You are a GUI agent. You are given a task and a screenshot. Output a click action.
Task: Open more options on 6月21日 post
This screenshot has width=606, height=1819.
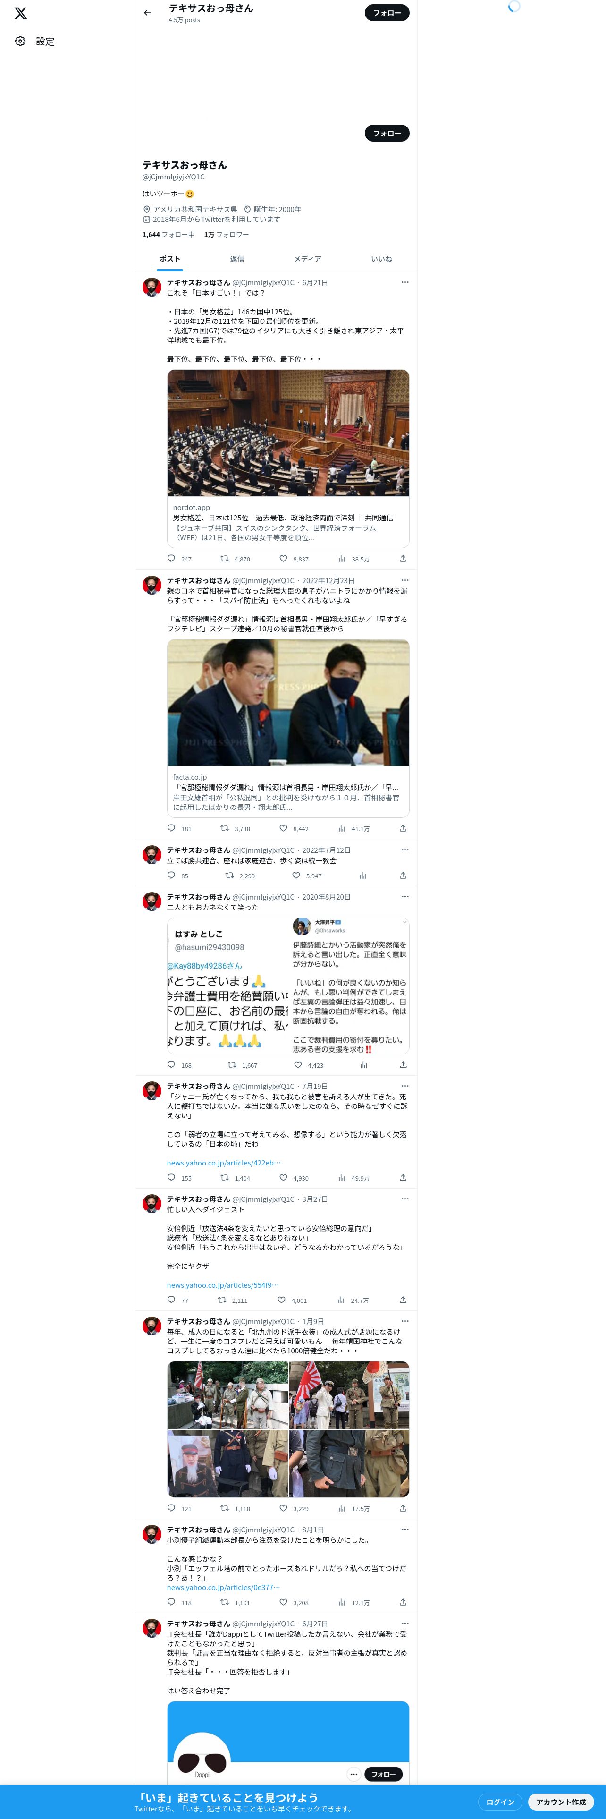405,282
